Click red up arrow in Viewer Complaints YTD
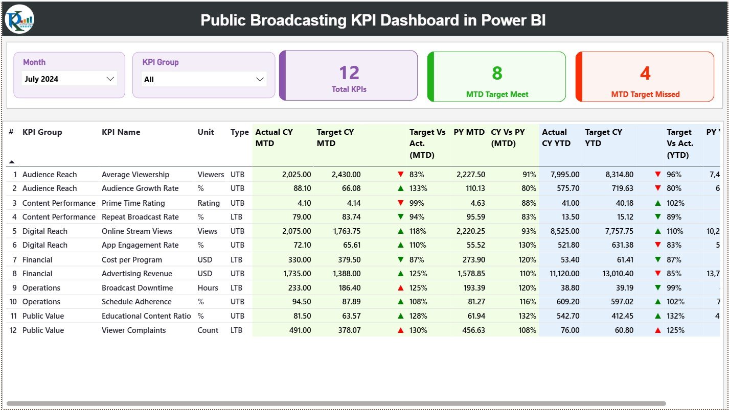 [658, 330]
